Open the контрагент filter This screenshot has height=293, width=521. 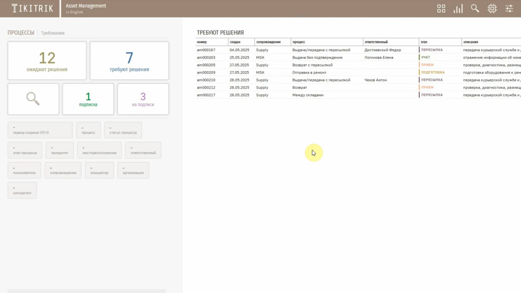[x=22, y=190]
